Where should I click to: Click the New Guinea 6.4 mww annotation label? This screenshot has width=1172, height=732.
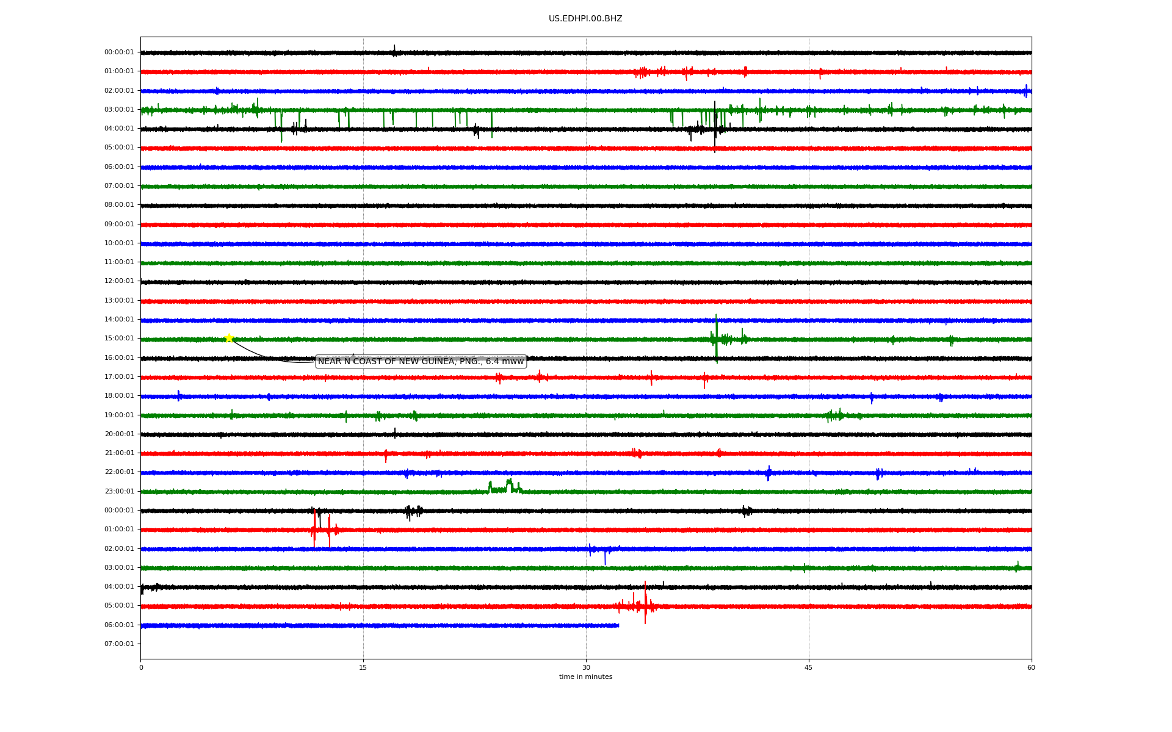(x=421, y=362)
